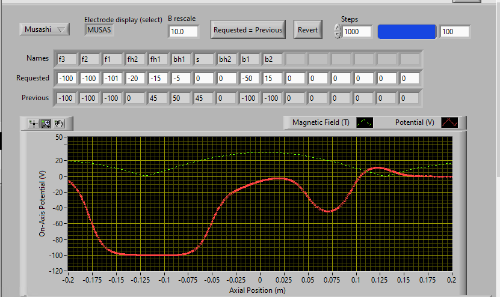Select the s name cell
Screen dimensions: 500x297
pos(204,59)
